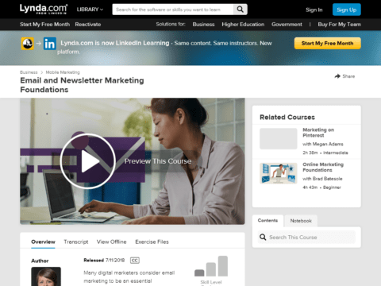Click the Search This Course field
The image size is (381, 286).
306,238
